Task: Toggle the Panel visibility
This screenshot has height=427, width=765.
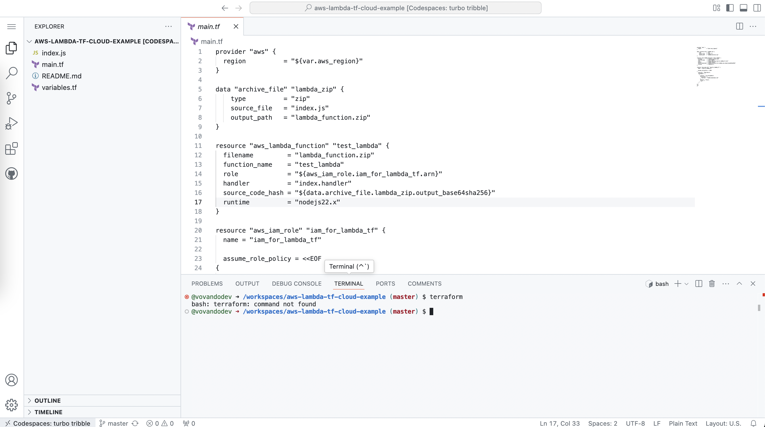Action: 743,8
